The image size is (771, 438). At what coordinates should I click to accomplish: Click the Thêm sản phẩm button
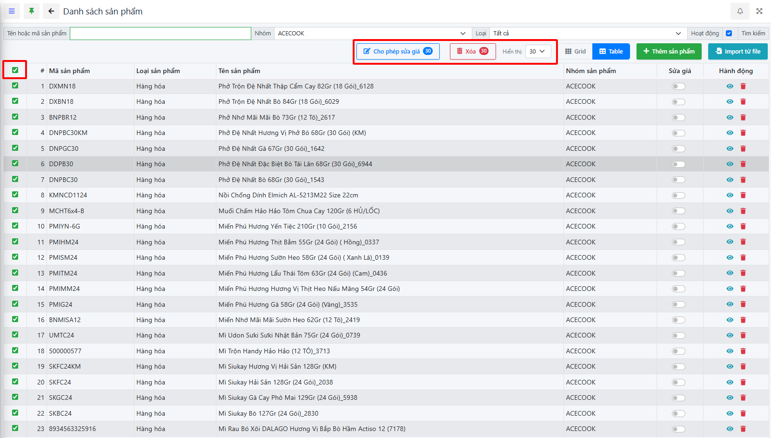(669, 52)
